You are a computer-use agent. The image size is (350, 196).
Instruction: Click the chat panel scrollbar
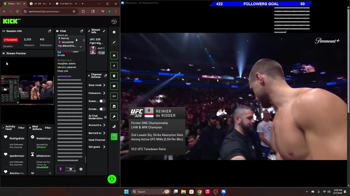[x=86, y=160]
